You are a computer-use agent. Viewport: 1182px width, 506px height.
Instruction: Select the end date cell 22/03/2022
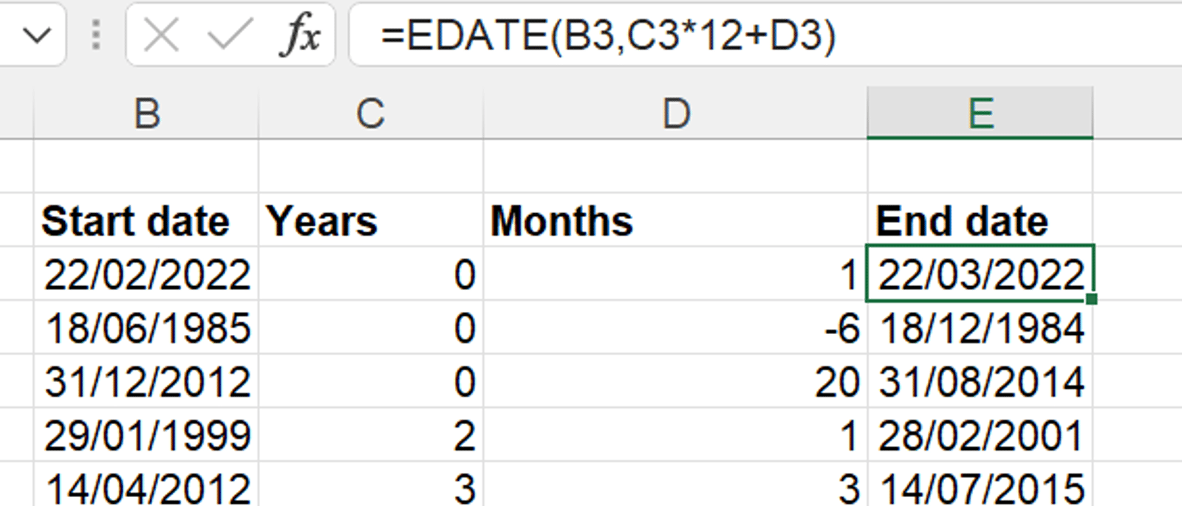[x=980, y=274]
